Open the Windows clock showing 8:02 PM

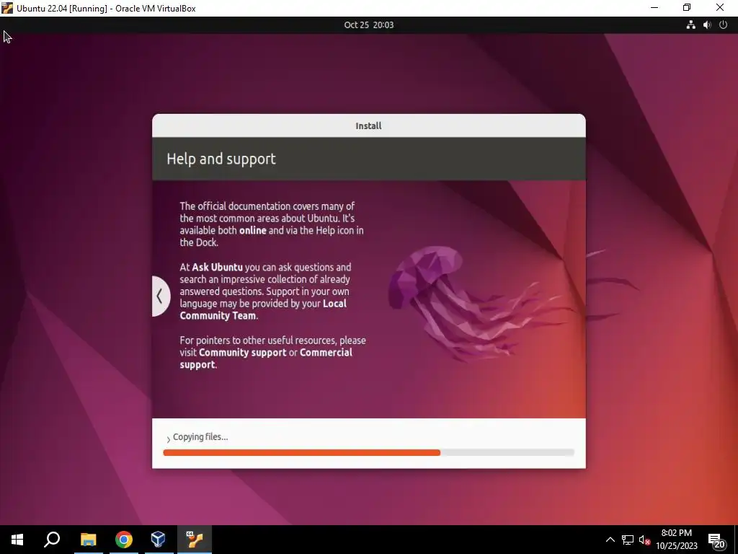676,540
